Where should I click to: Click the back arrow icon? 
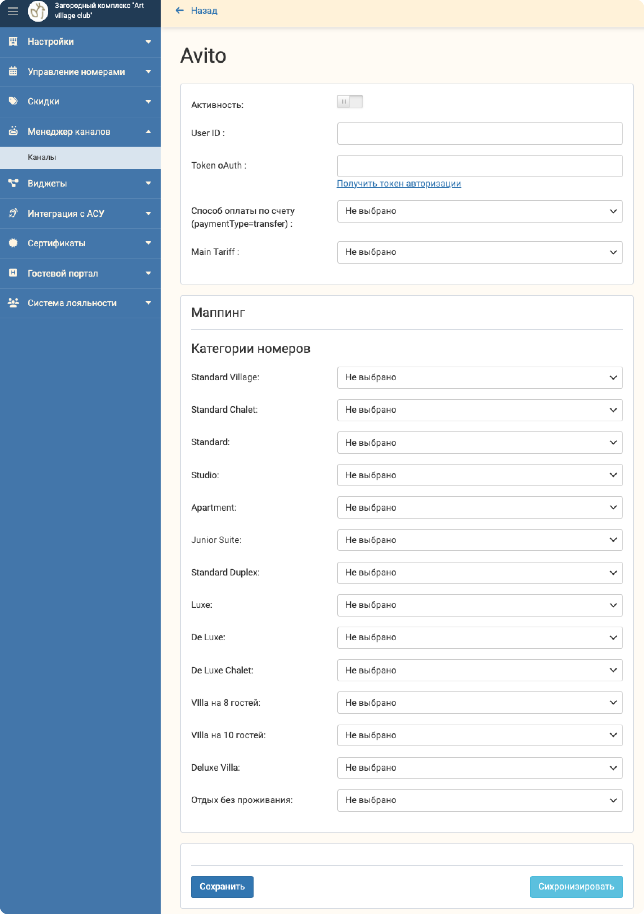coord(179,10)
